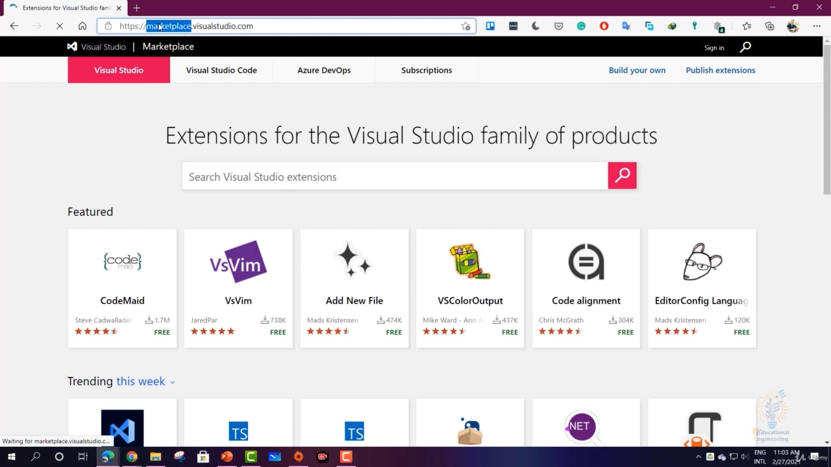831x467 pixels.
Task: Switch to the Visual Studio Code tab
Action: click(221, 70)
